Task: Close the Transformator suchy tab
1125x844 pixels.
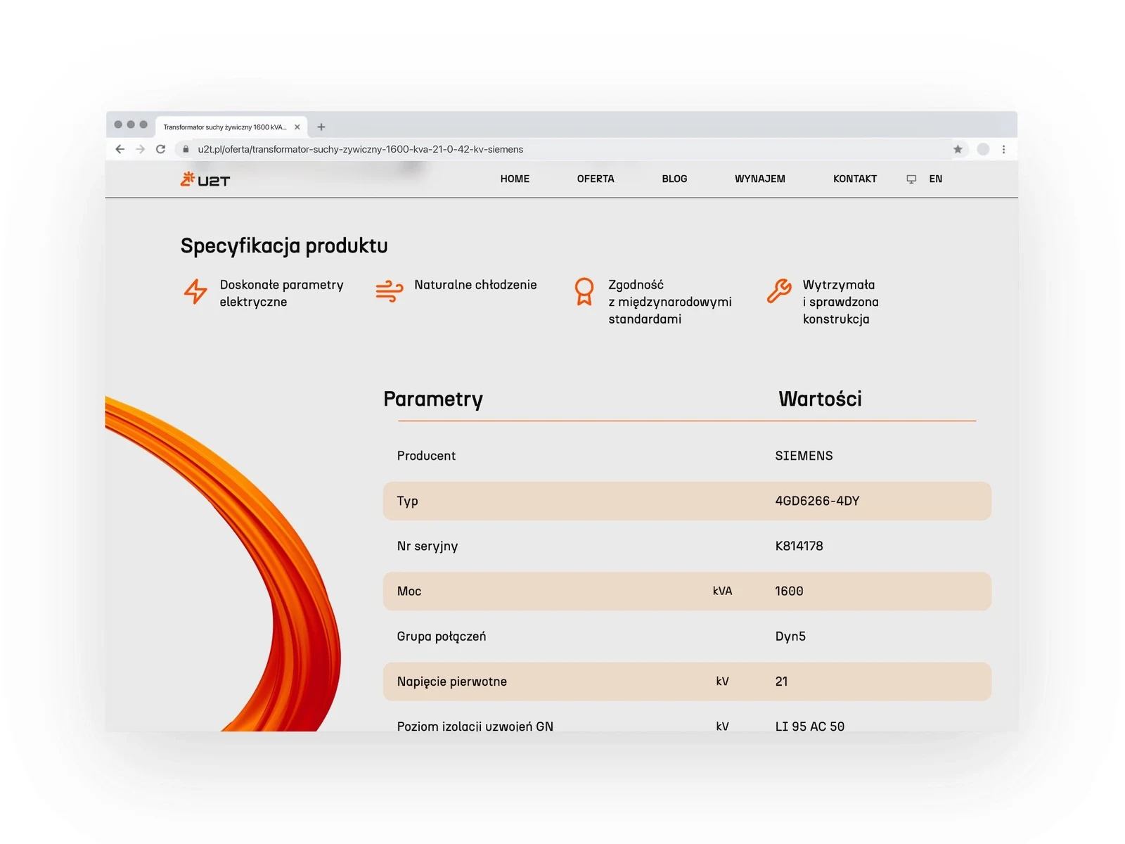Action: pyautogui.click(x=297, y=127)
